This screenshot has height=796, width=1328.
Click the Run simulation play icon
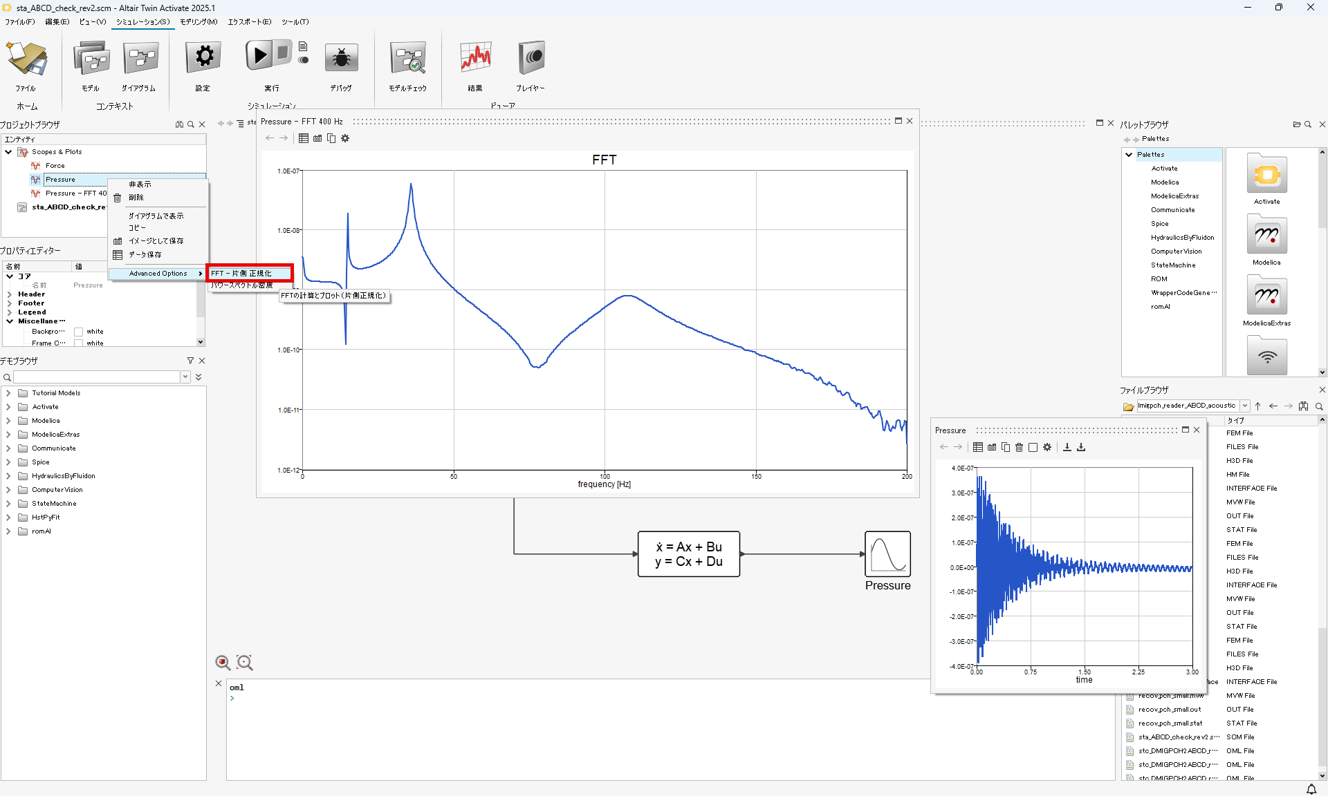coord(259,55)
